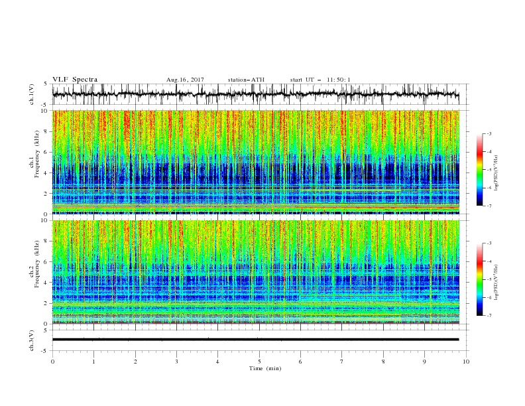Click the upper colorbar next to ch.1 spectrogram
The image size is (525, 406).
(x=480, y=170)
